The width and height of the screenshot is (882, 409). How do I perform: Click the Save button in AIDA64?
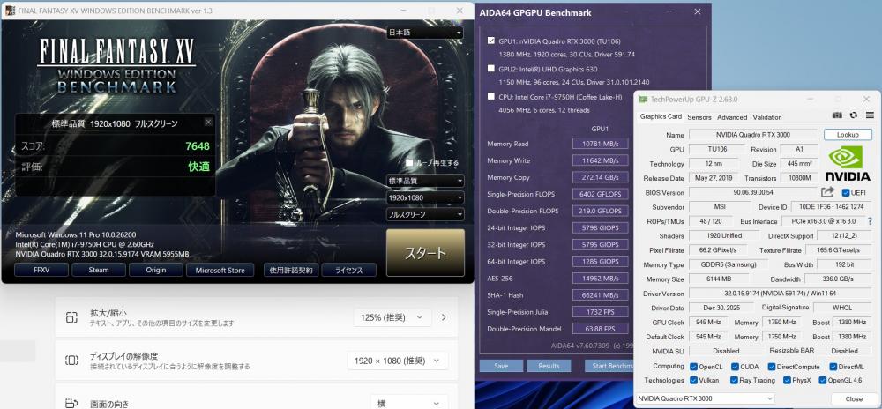click(501, 366)
